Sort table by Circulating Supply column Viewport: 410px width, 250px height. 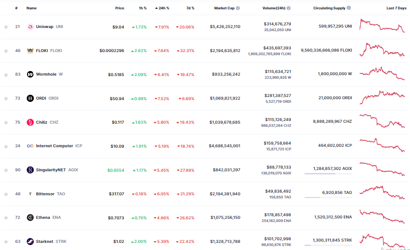point(329,8)
